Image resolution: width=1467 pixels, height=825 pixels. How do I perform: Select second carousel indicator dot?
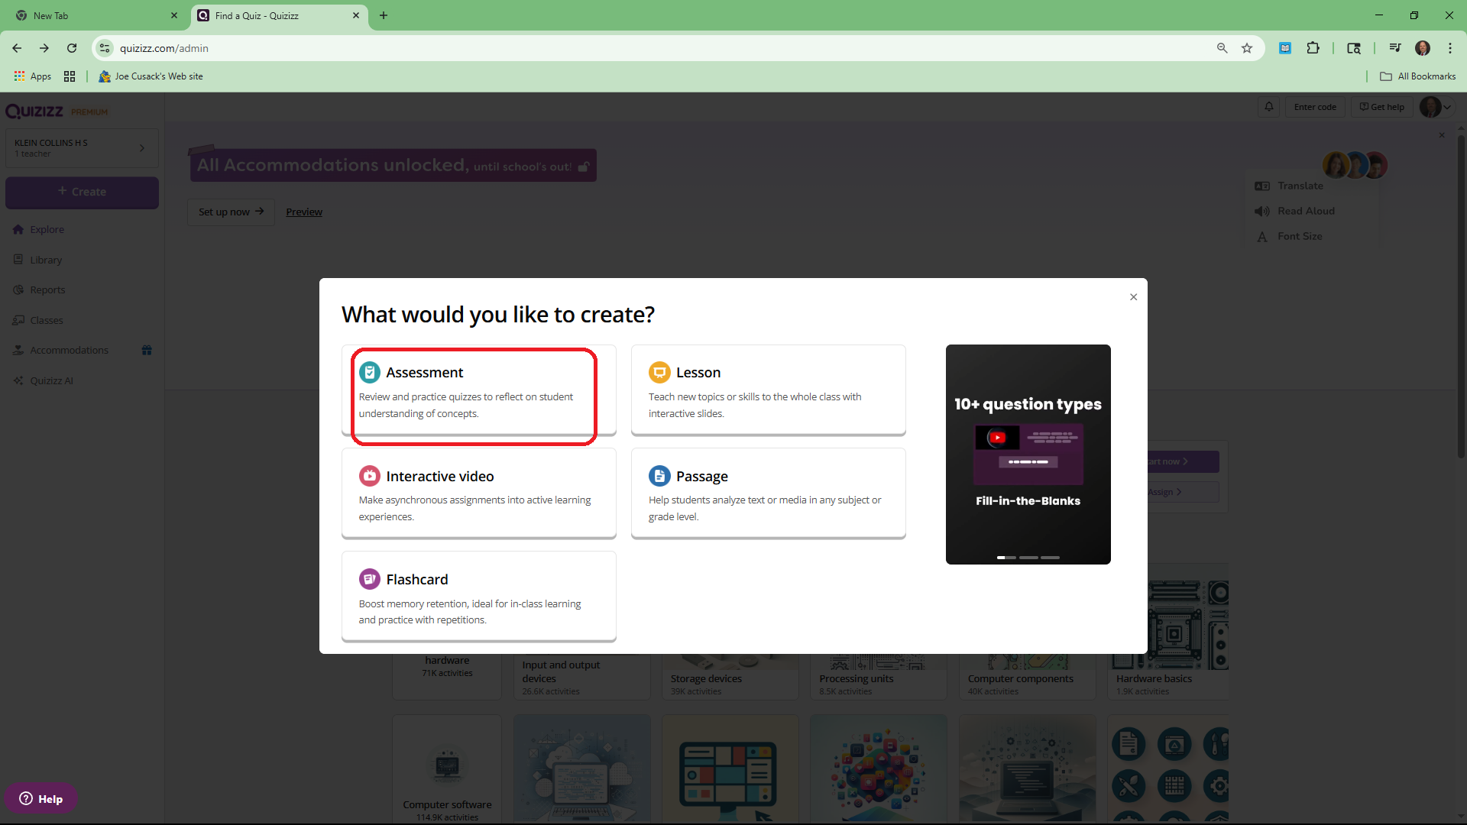click(1028, 558)
